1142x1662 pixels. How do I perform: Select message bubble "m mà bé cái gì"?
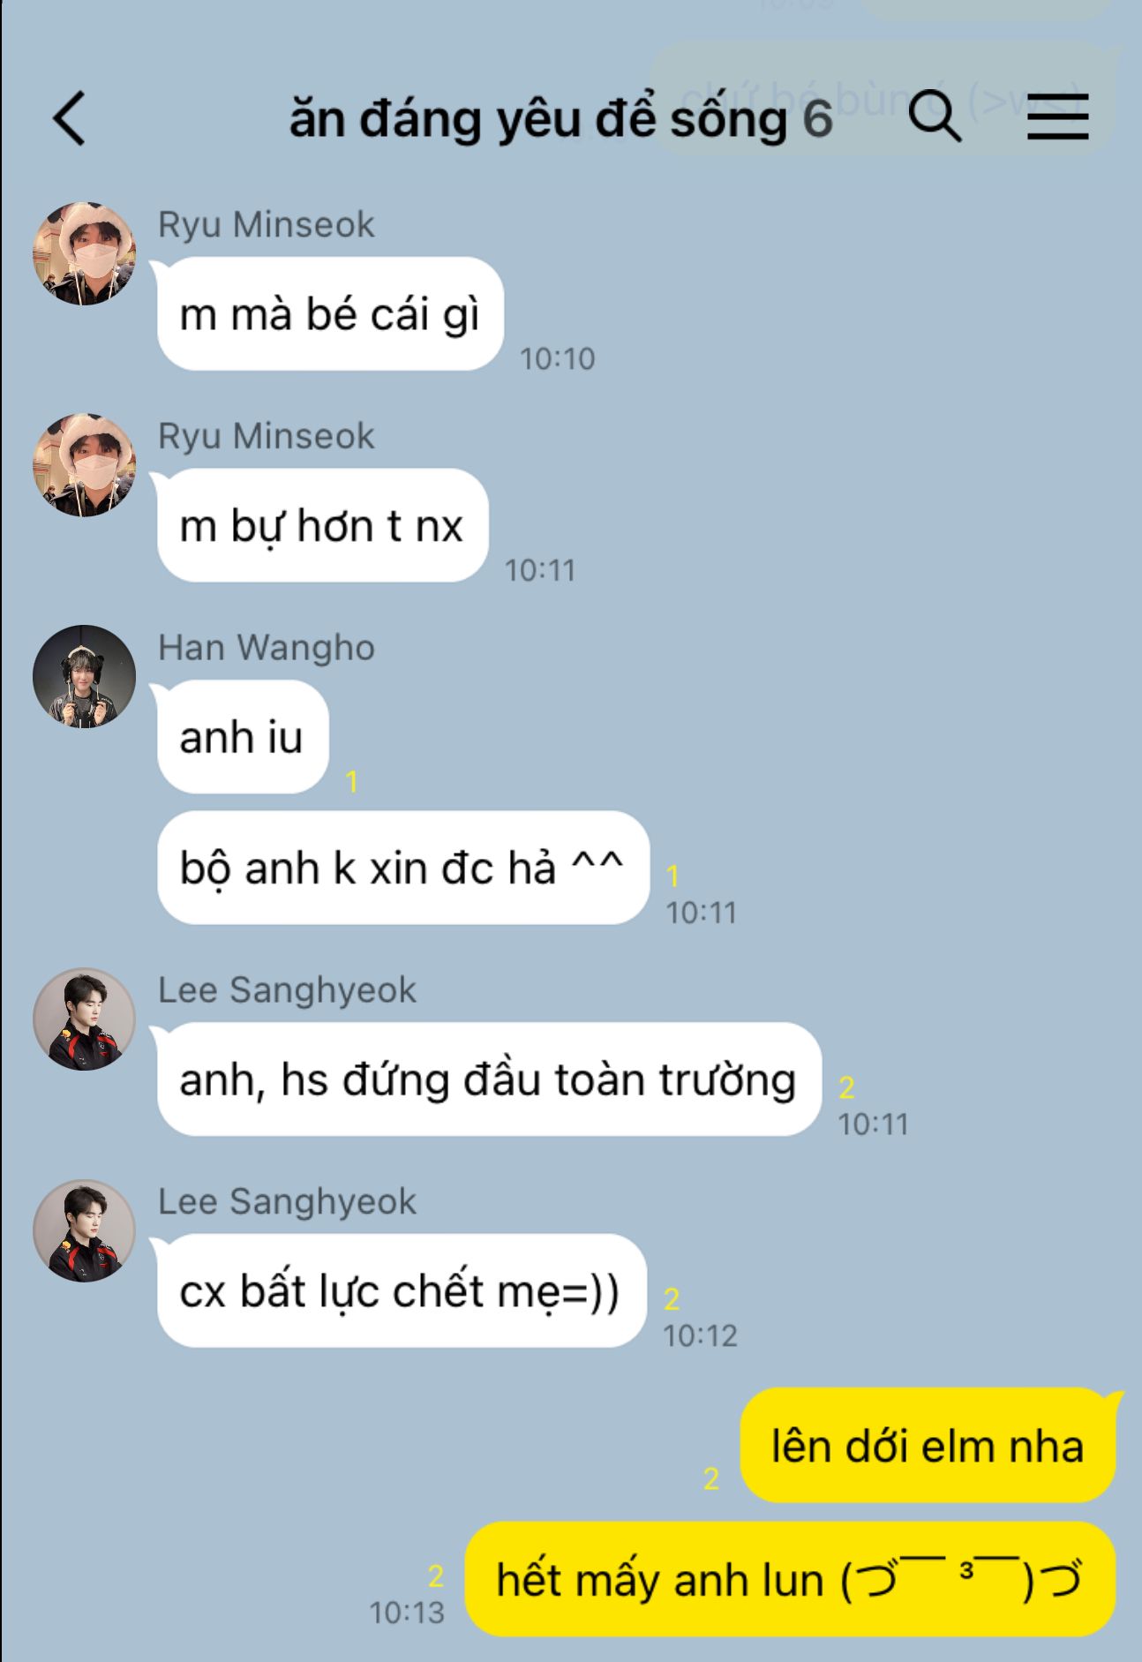[330, 314]
